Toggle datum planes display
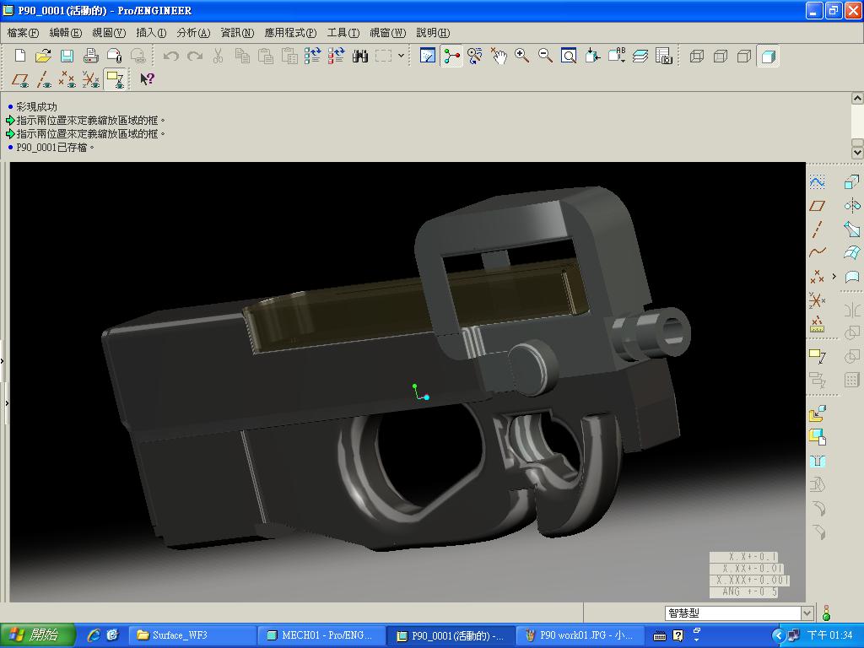 point(20,79)
